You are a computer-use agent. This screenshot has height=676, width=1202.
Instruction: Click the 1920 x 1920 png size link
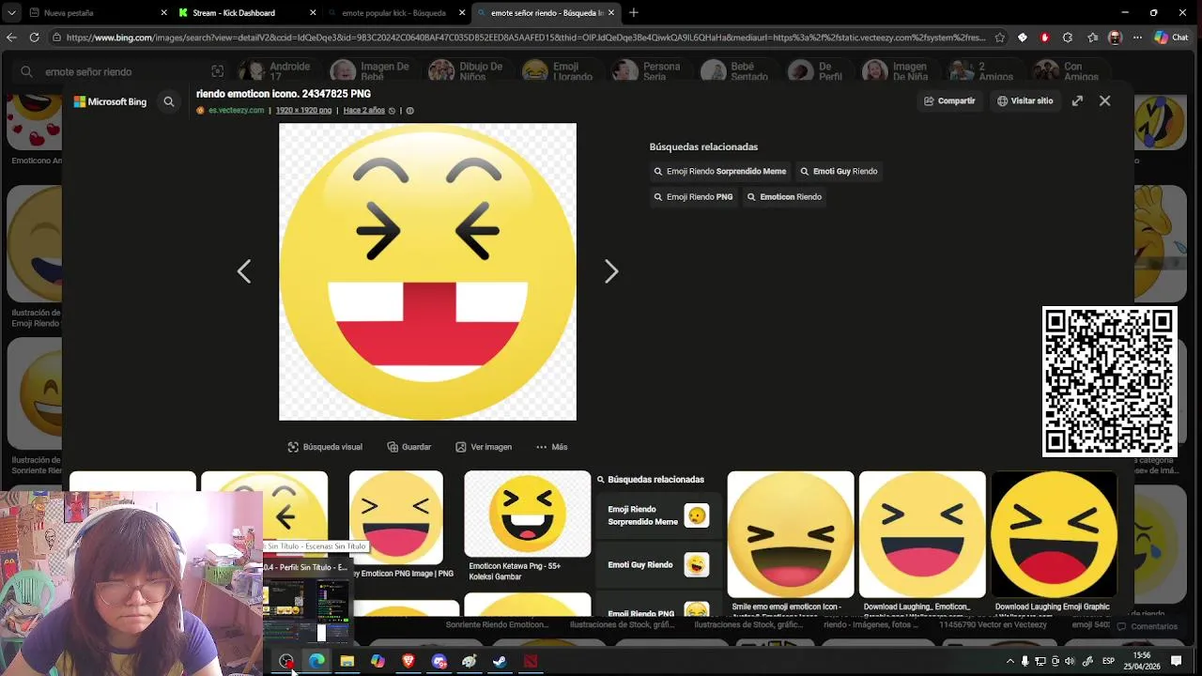(x=303, y=111)
